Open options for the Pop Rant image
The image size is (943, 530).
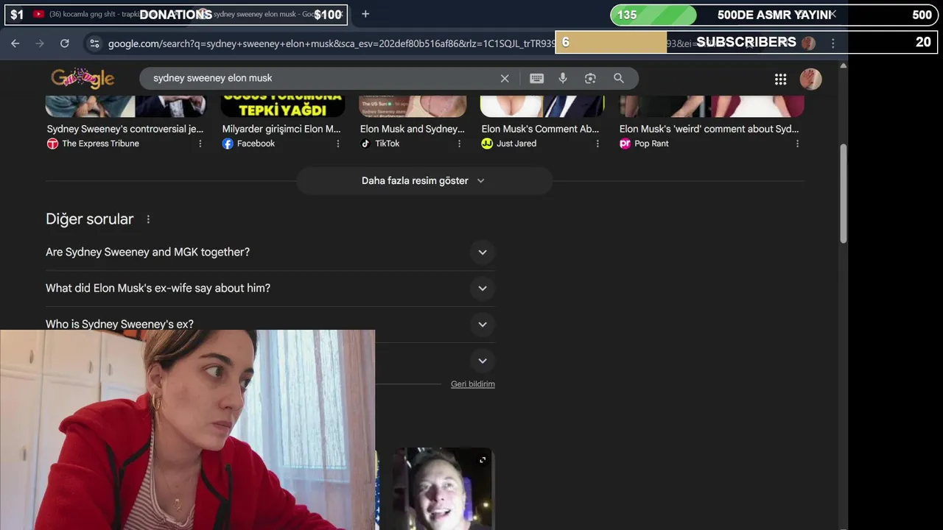point(797,144)
